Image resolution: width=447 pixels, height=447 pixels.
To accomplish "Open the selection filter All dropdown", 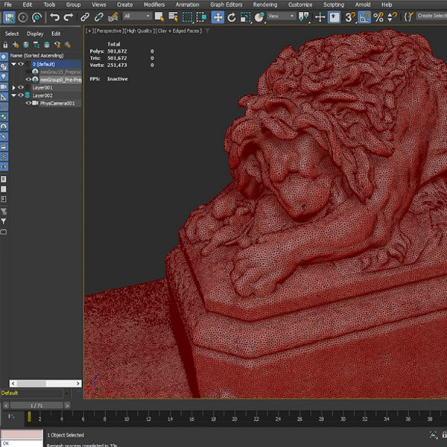I will point(137,16).
